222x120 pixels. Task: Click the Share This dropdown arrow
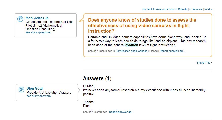212,62
